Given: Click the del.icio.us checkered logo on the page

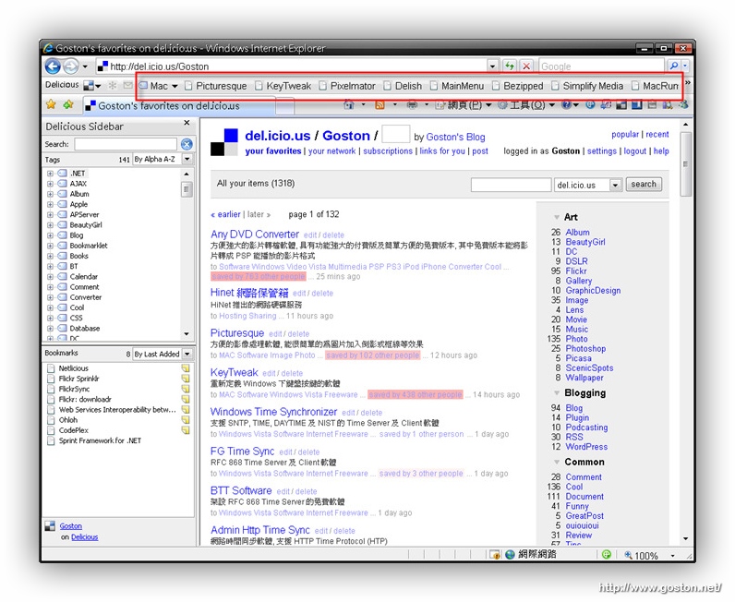Looking at the screenshot, I should 224,142.
